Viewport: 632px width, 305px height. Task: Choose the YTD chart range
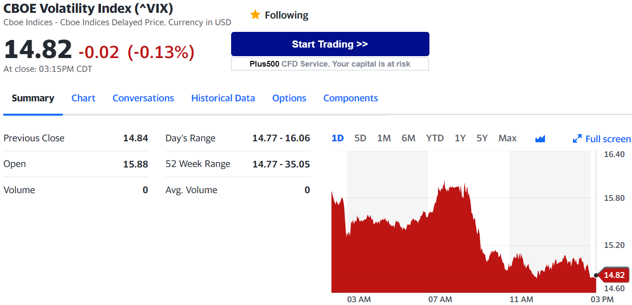click(x=435, y=138)
